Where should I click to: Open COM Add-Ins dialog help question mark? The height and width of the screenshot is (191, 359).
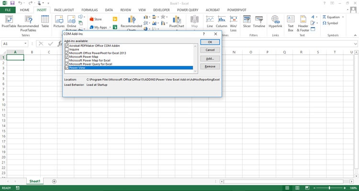204,34
